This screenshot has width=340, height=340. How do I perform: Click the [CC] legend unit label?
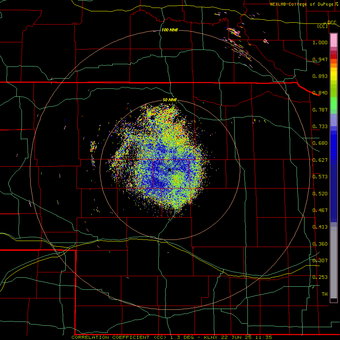pyautogui.click(x=323, y=26)
